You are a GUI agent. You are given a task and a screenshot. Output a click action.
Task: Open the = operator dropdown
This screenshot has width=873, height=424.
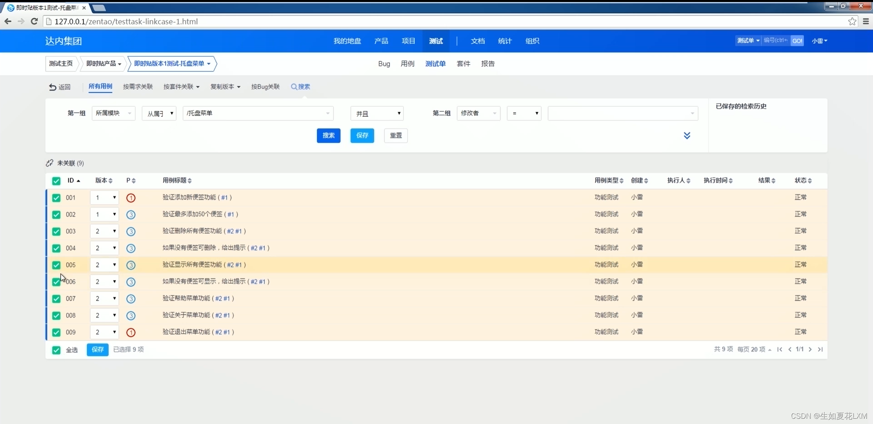pyautogui.click(x=524, y=114)
